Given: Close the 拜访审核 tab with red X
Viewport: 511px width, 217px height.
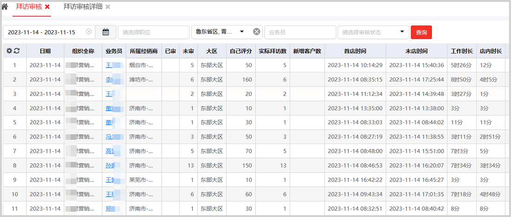Looking at the screenshot, I should 47,7.
